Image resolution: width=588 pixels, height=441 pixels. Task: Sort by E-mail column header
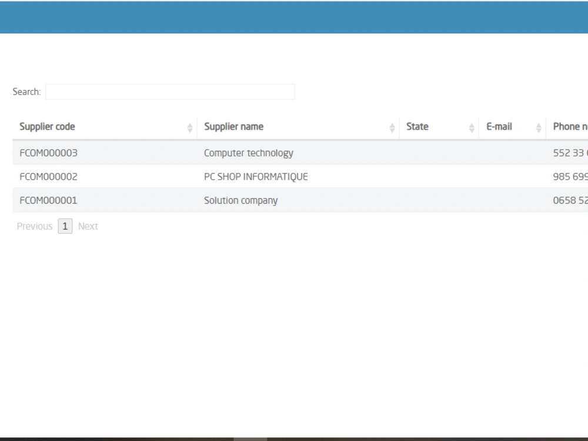click(x=512, y=127)
